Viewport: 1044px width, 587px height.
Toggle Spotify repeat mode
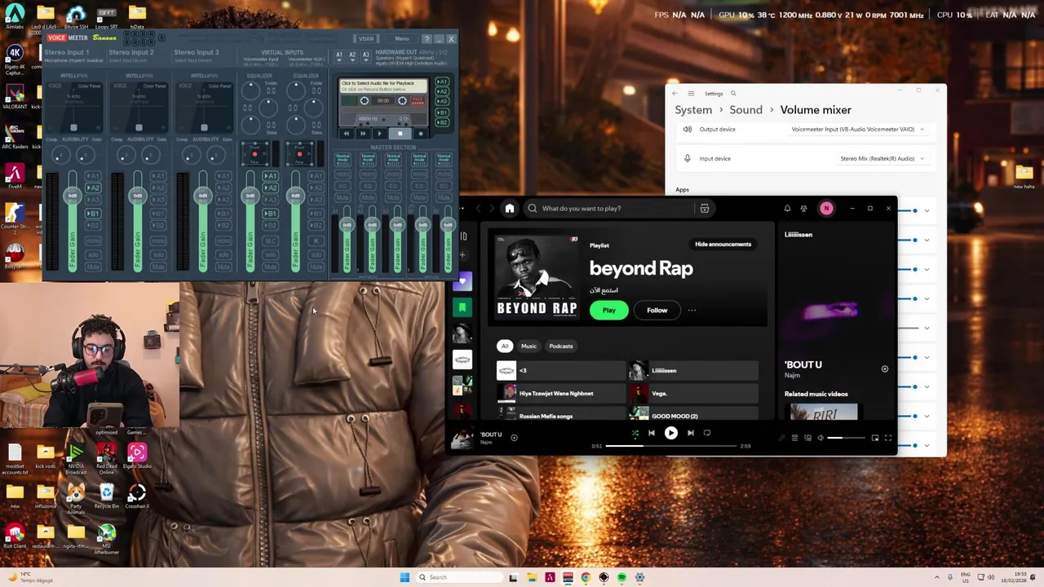tap(707, 433)
